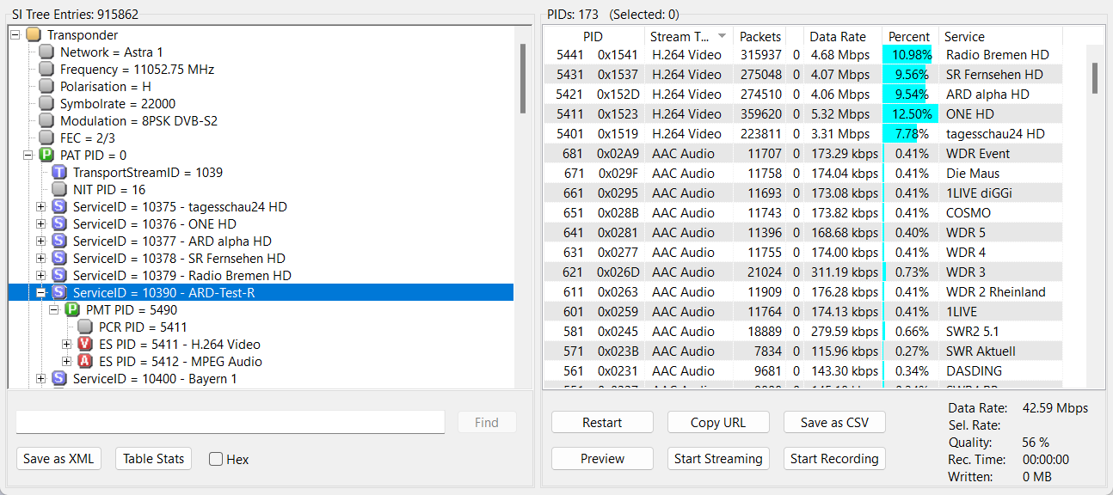Click the Save as CSV button
The height and width of the screenshot is (495, 1113).
(834, 423)
